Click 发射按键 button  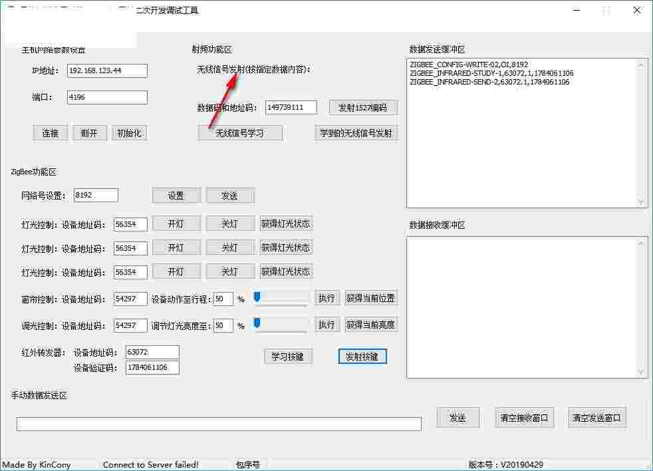362,357
